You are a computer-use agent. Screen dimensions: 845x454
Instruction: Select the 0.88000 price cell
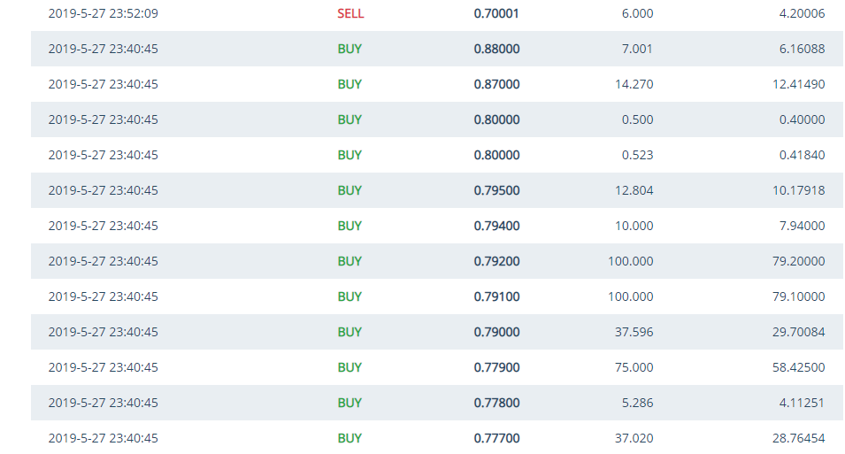(496, 50)
